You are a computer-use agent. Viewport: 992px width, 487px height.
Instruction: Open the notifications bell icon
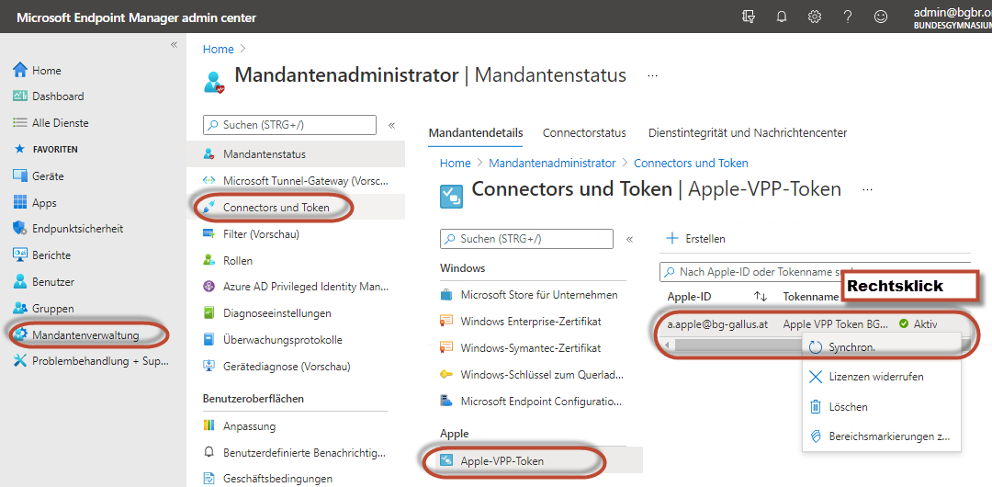point(782,17)
